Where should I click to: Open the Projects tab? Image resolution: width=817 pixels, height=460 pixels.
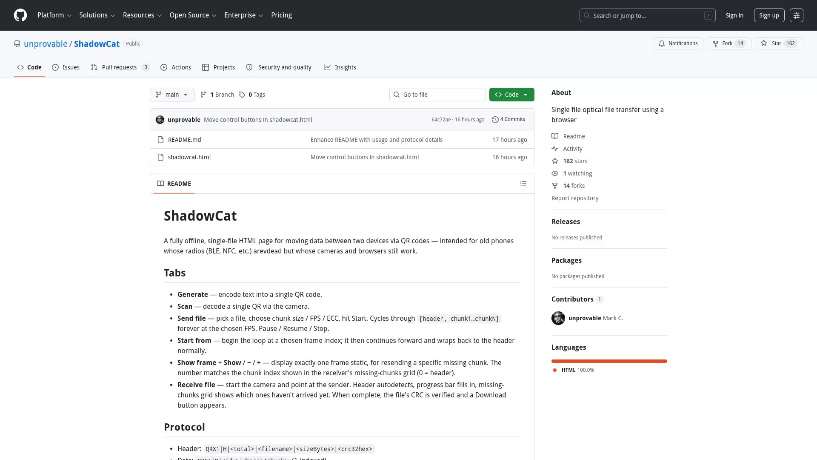click(x=218, y=67)
